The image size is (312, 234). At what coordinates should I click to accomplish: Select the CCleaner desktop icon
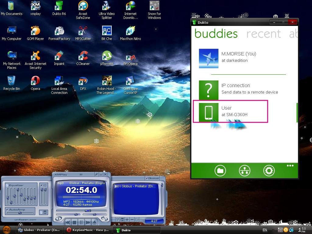83,58
